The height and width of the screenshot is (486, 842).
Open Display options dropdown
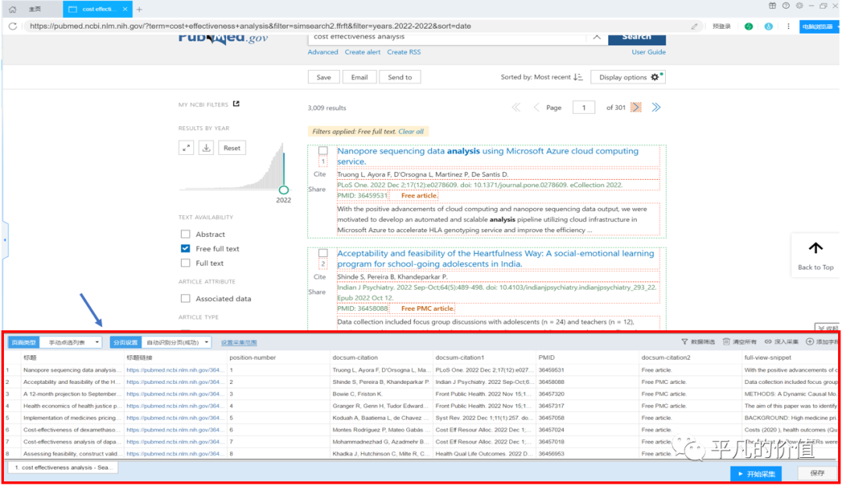tap(628, 77)
